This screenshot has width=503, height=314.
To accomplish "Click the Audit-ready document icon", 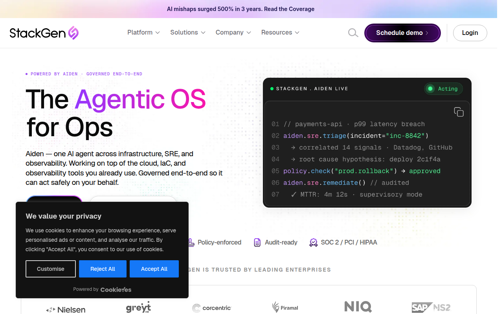I will [x=257, y=243].
